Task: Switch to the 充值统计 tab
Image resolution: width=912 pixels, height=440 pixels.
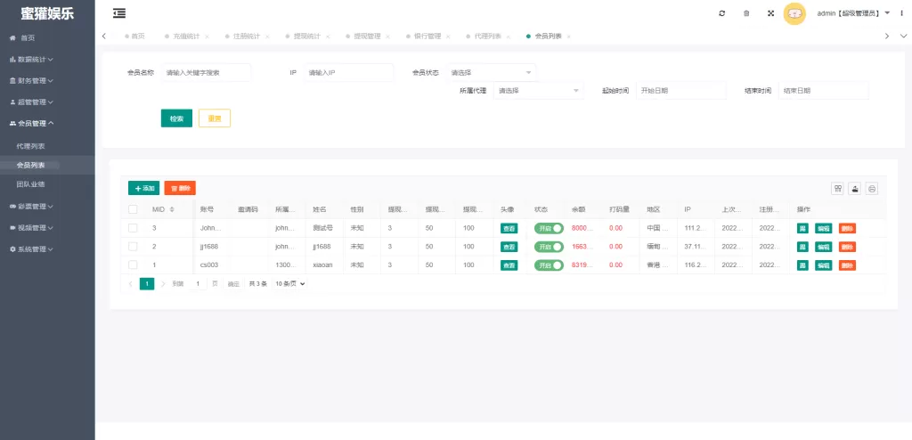Action: 186,37
